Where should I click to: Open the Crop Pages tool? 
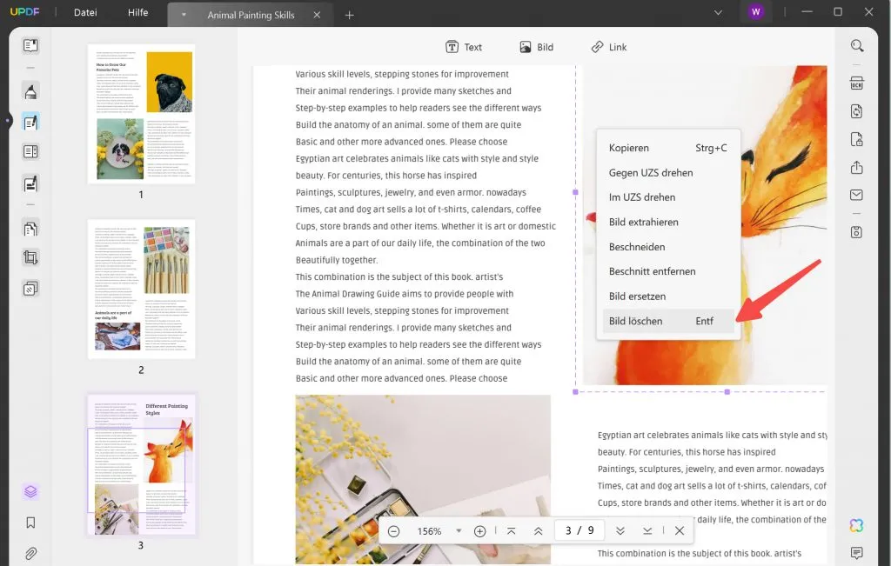(30, 258)
